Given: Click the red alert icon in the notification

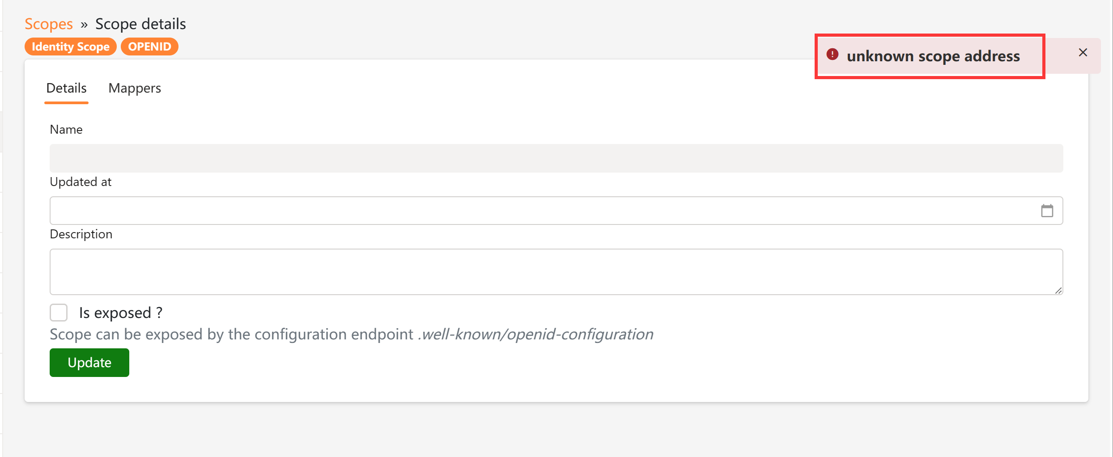Looking at the screenshot, I should click(x=833, y=54).
